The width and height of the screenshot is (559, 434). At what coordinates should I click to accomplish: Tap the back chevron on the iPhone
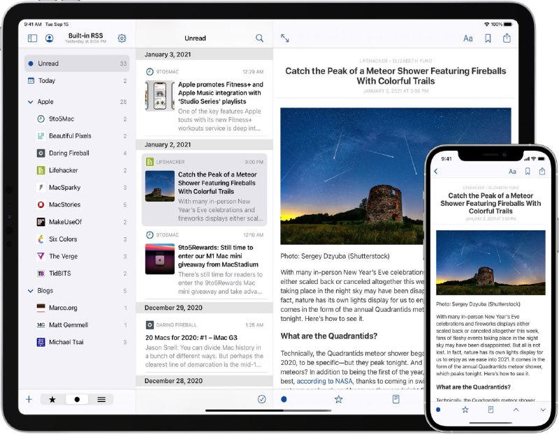tap(435, 170)
